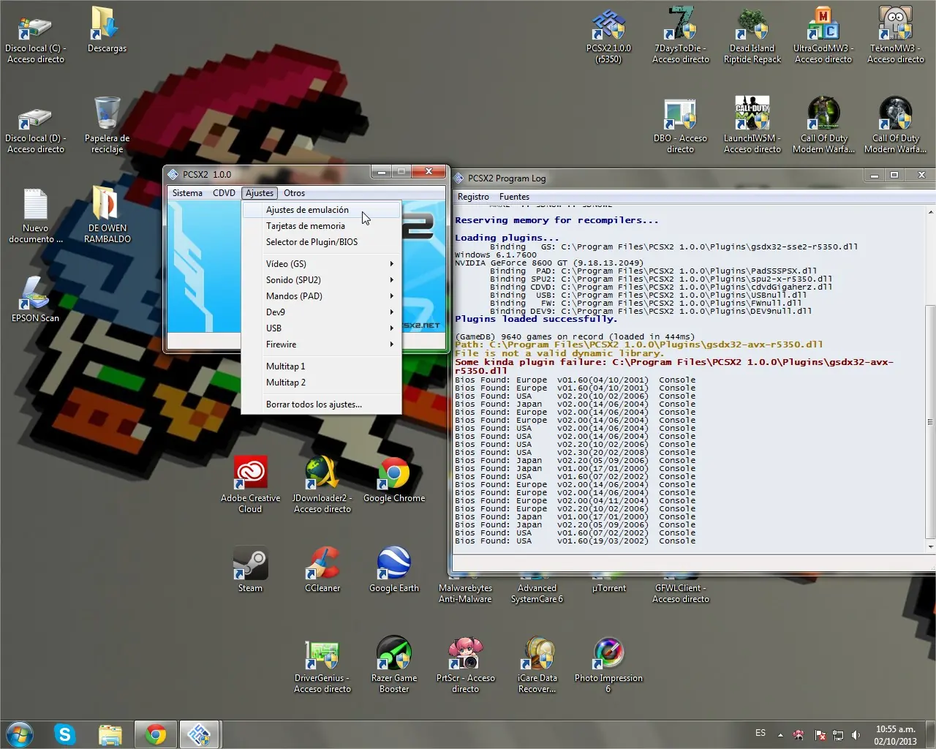
Task: Open Chrome from the taskbar
Action: point(155,734)
